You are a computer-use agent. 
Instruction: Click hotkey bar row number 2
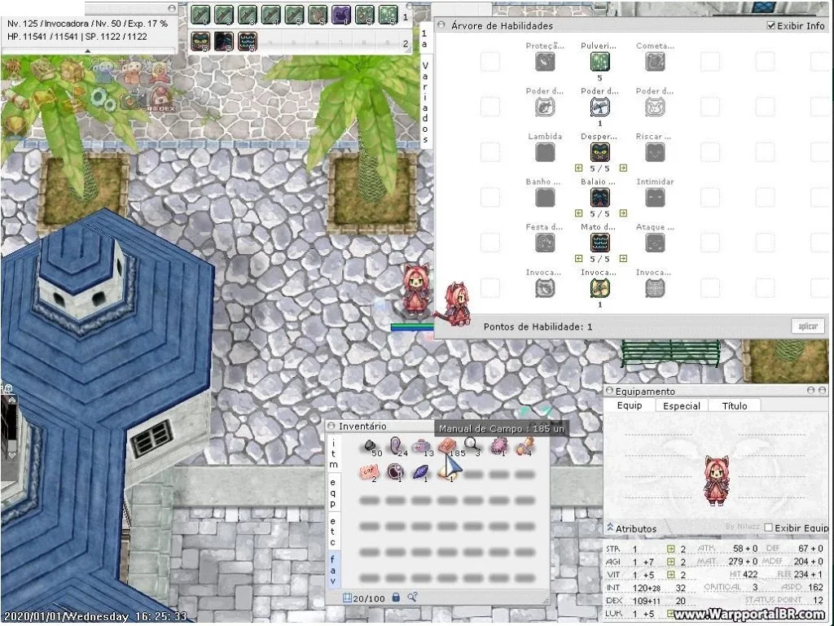(x=406, y=44)
